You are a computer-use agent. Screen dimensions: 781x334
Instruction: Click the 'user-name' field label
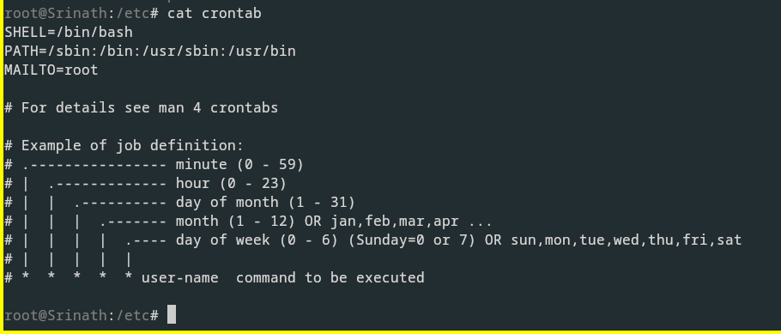(180, 277)
